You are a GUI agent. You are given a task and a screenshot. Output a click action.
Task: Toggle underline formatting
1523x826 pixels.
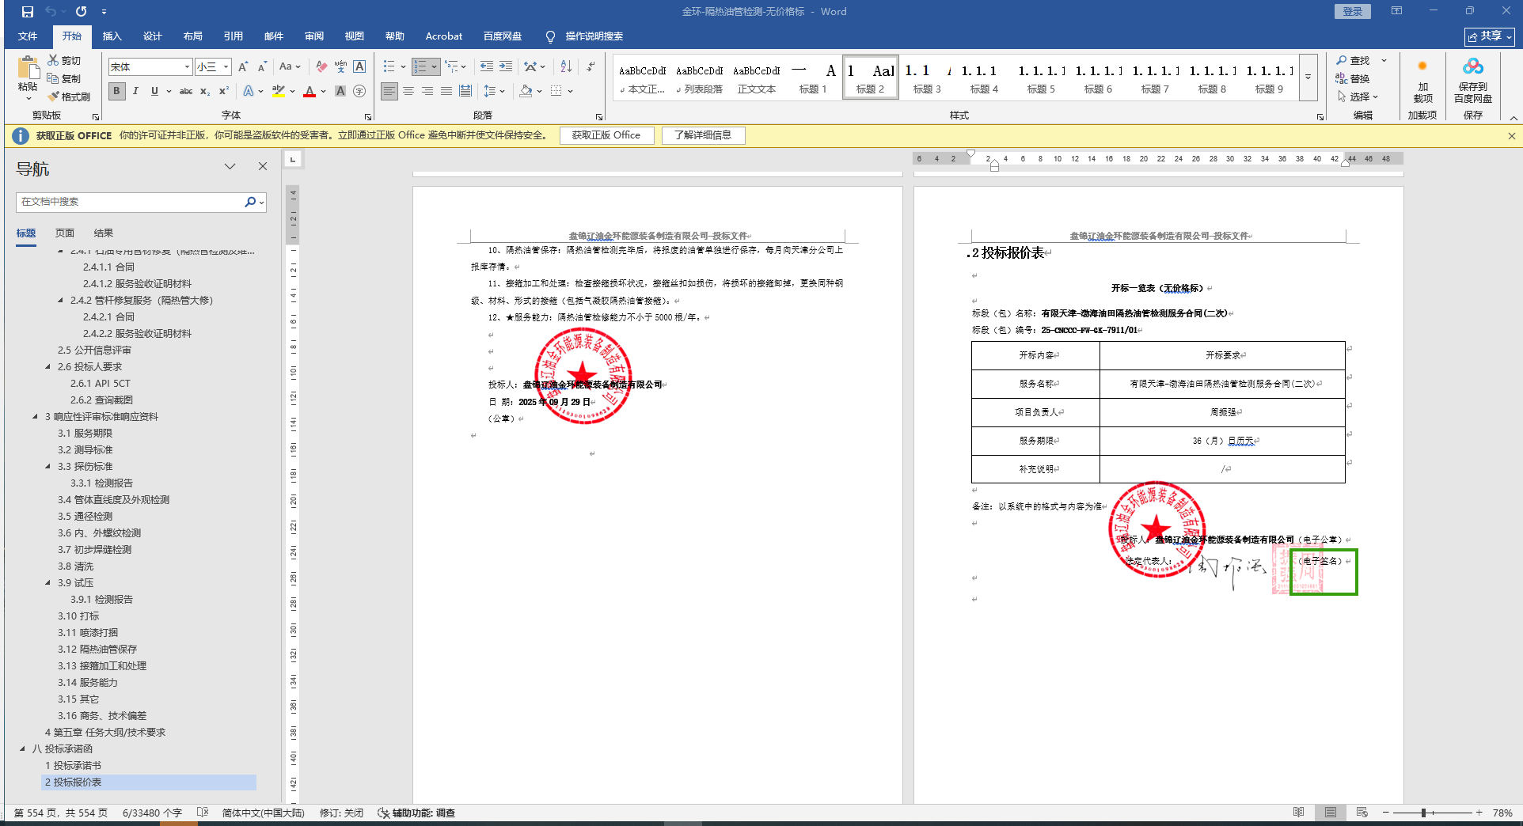pyautogui.click(x=154, y=91)
